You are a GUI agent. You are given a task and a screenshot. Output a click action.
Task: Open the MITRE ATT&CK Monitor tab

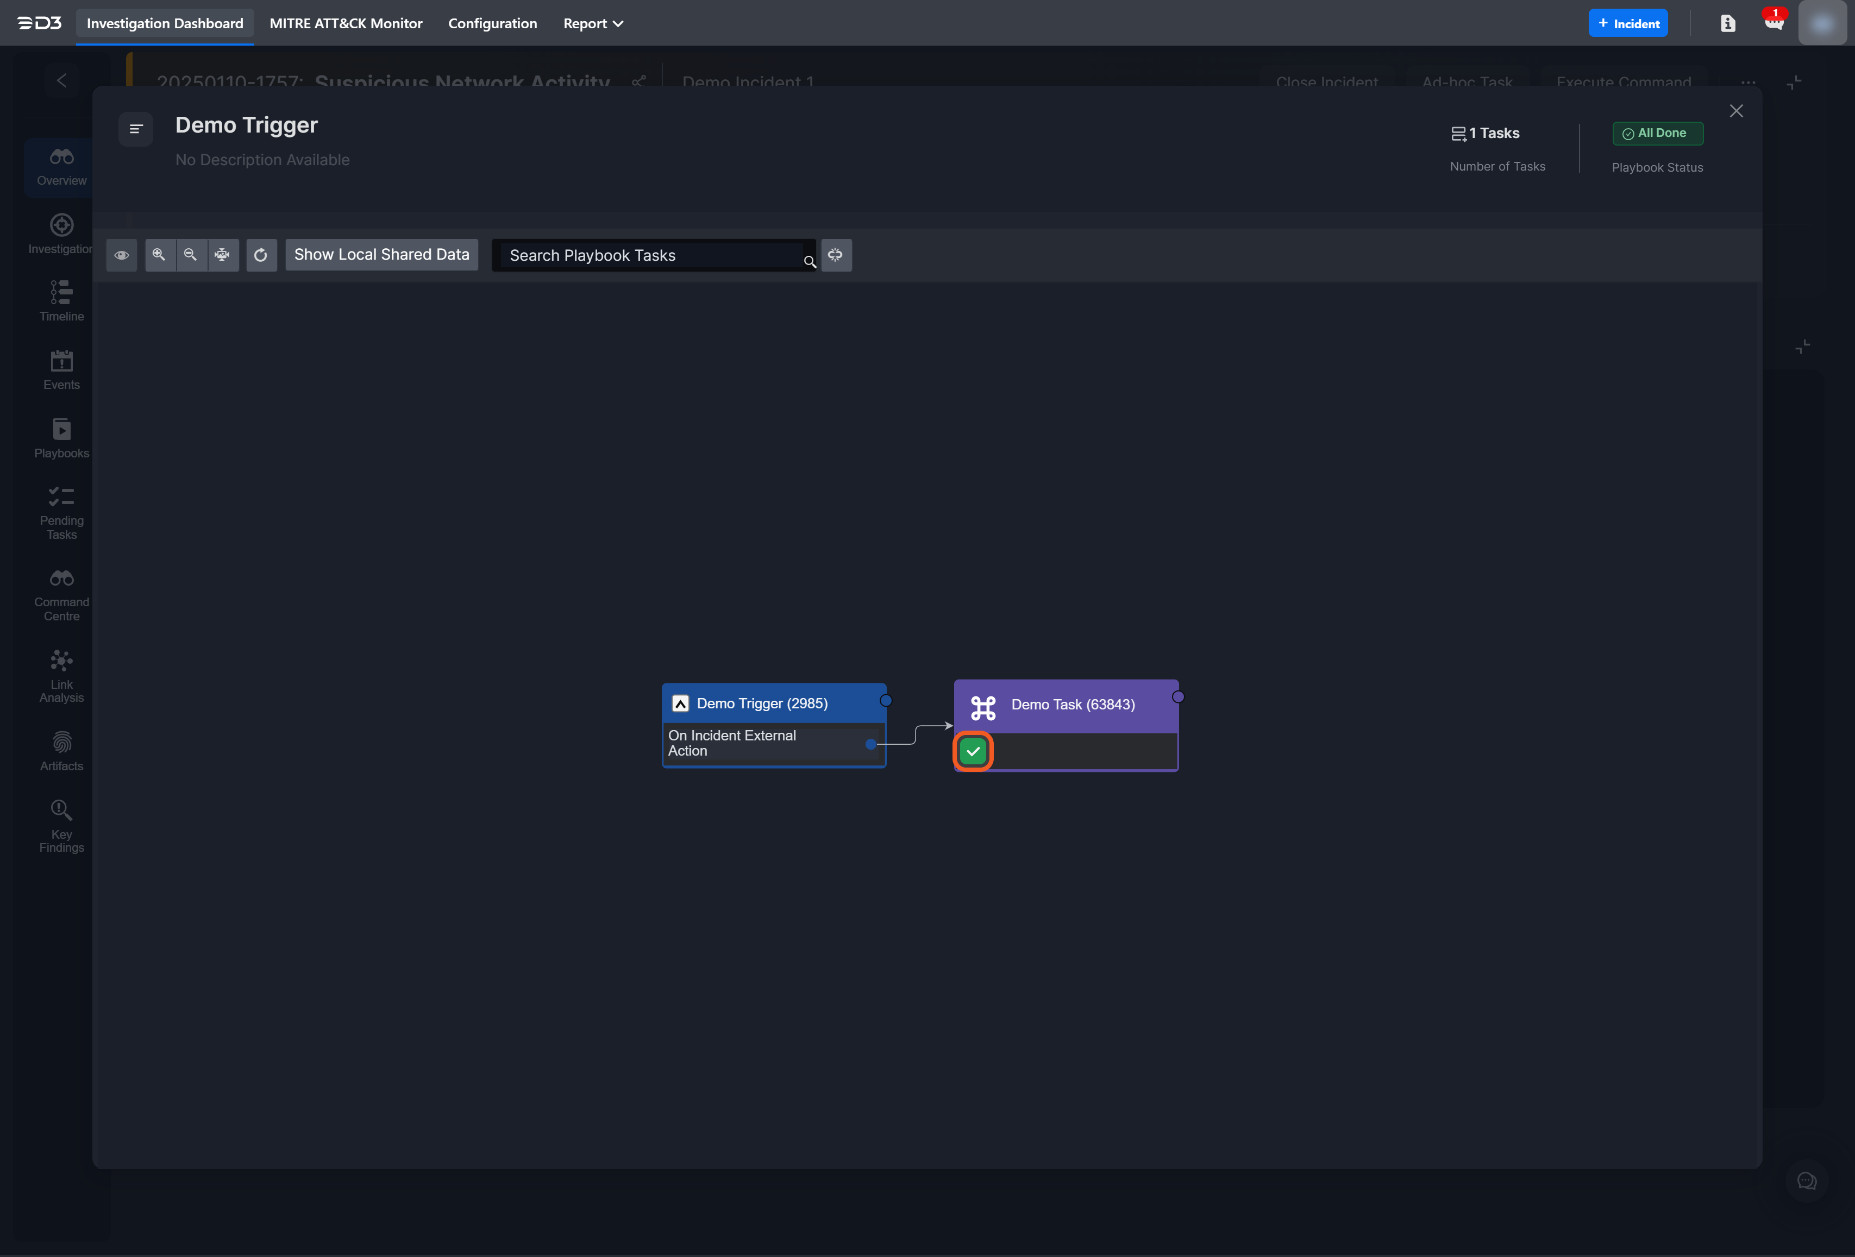(x=346, y=23)
